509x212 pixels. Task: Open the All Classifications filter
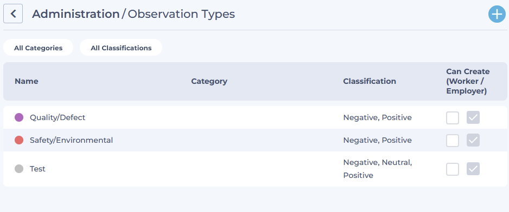pyautogui.click(x=121, y=48)
